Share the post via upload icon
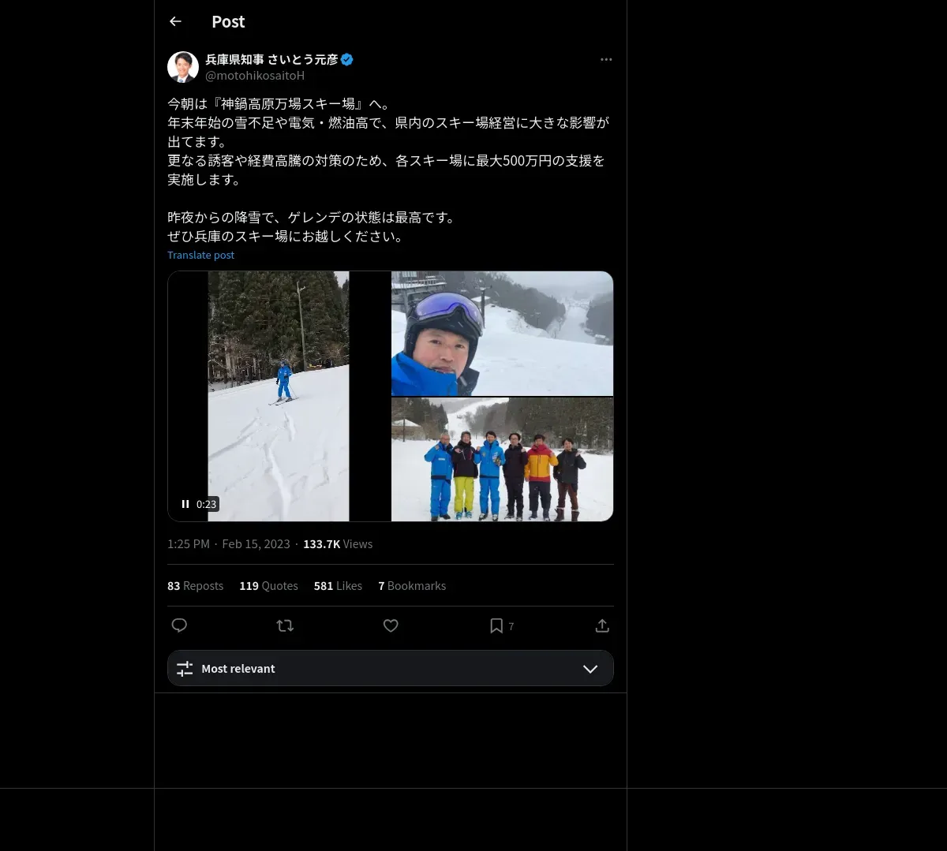 point(602,625)
